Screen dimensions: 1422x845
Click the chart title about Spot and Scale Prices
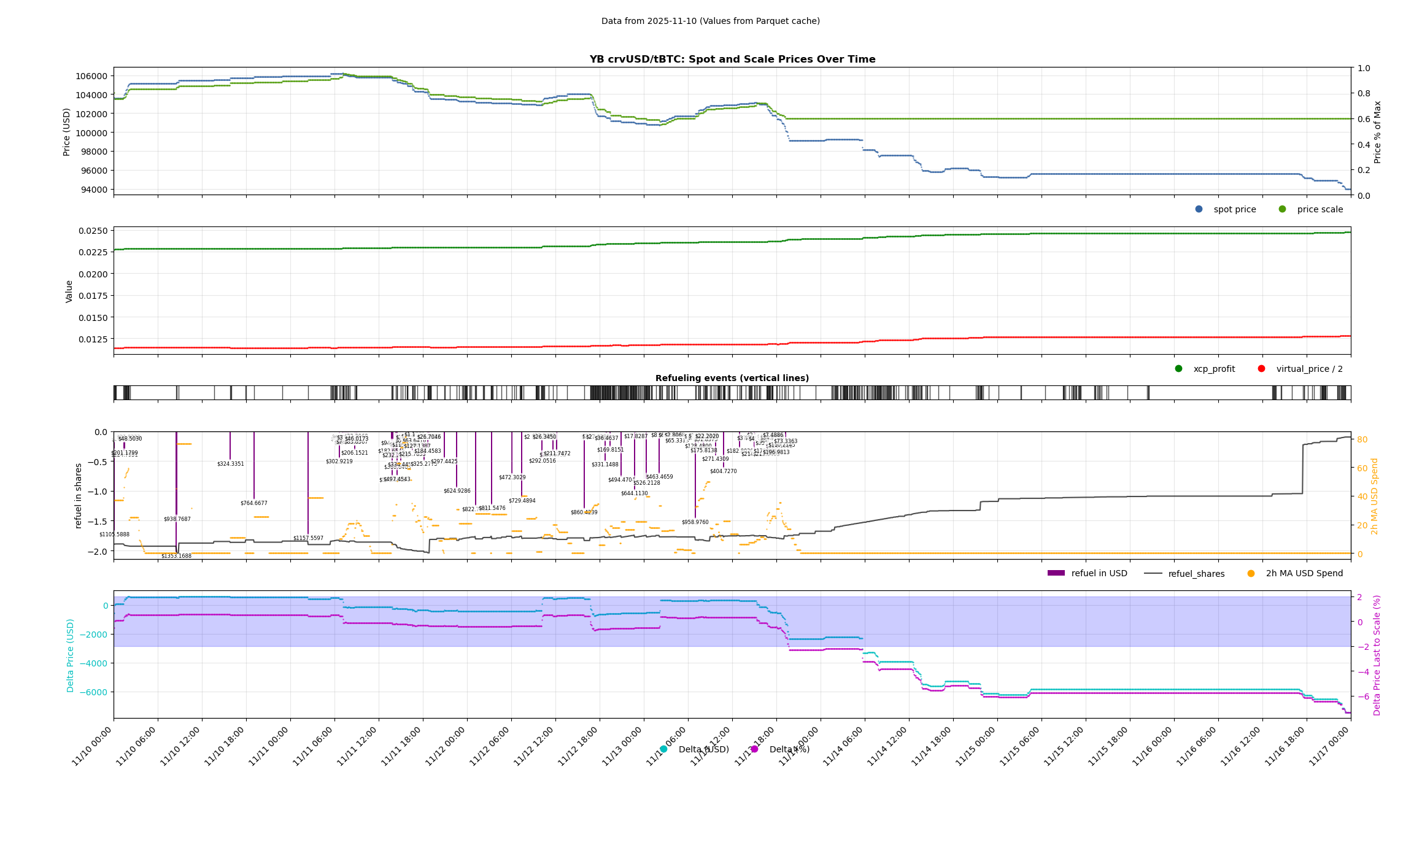[732, 60]
